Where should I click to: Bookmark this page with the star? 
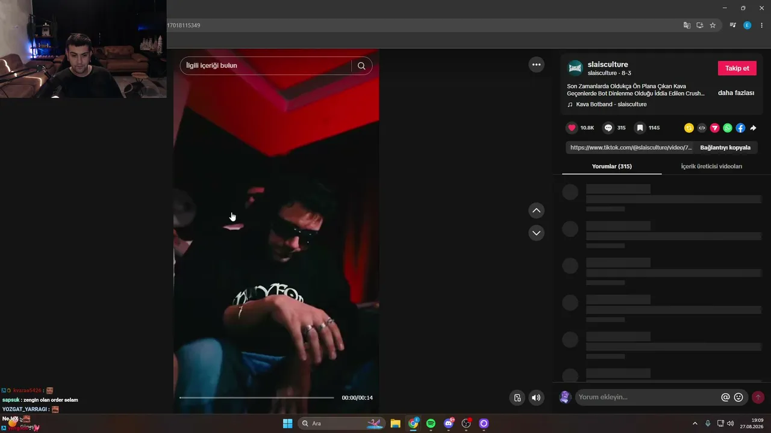tap(713, 25)
